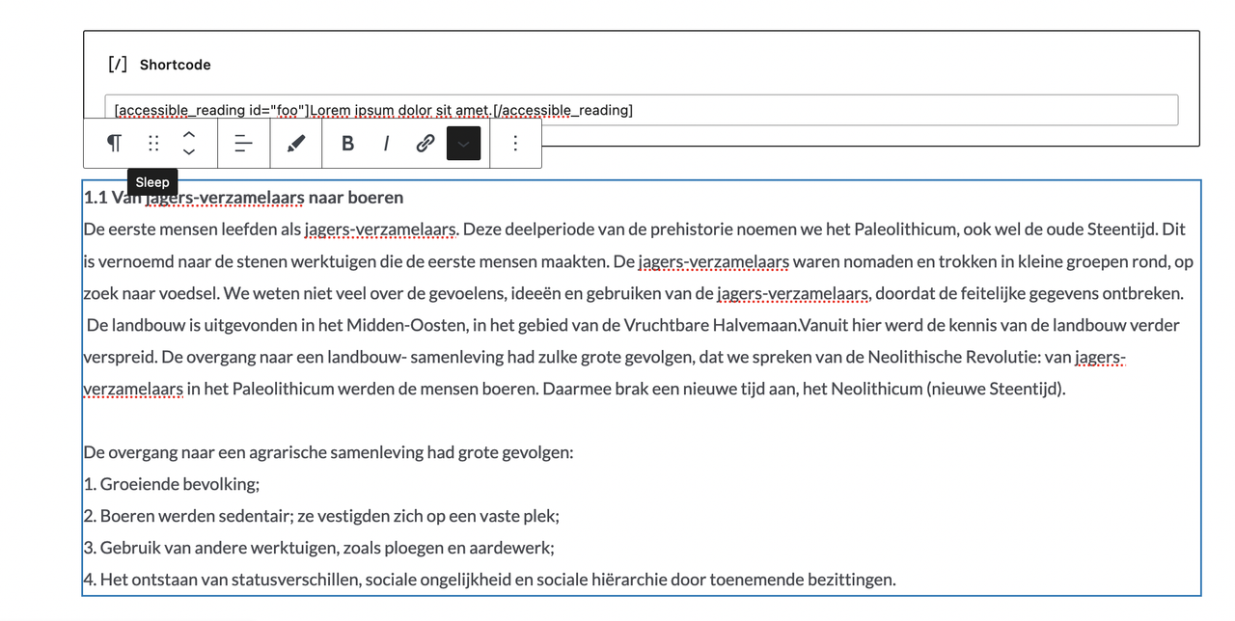Click line 'De overgang naar een agrarische samenleving'

point(328,452)
